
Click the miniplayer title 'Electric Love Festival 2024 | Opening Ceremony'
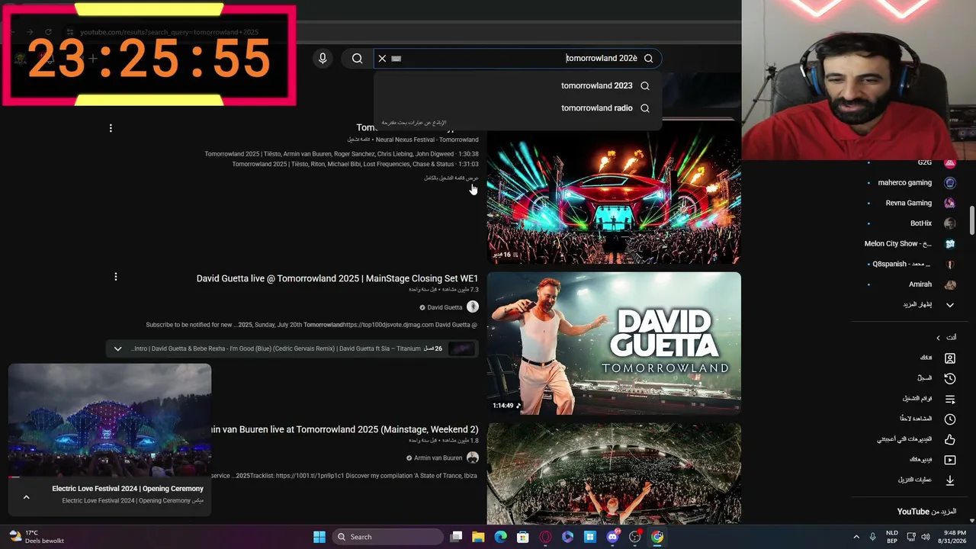coord(127,489)
